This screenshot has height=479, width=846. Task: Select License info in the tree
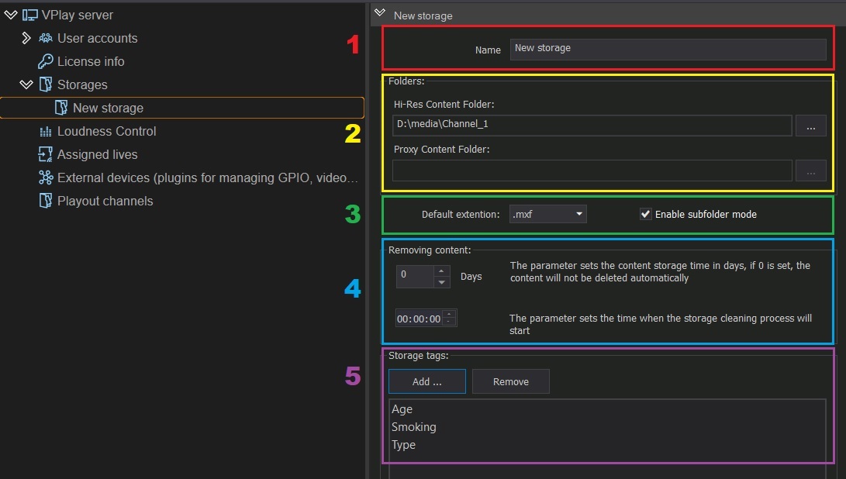[91, 61]
